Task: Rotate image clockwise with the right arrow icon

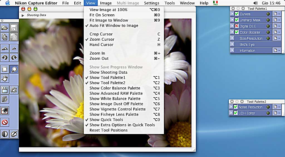Action: [14, 58]
